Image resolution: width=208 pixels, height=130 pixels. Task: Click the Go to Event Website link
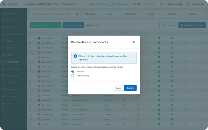100,4
